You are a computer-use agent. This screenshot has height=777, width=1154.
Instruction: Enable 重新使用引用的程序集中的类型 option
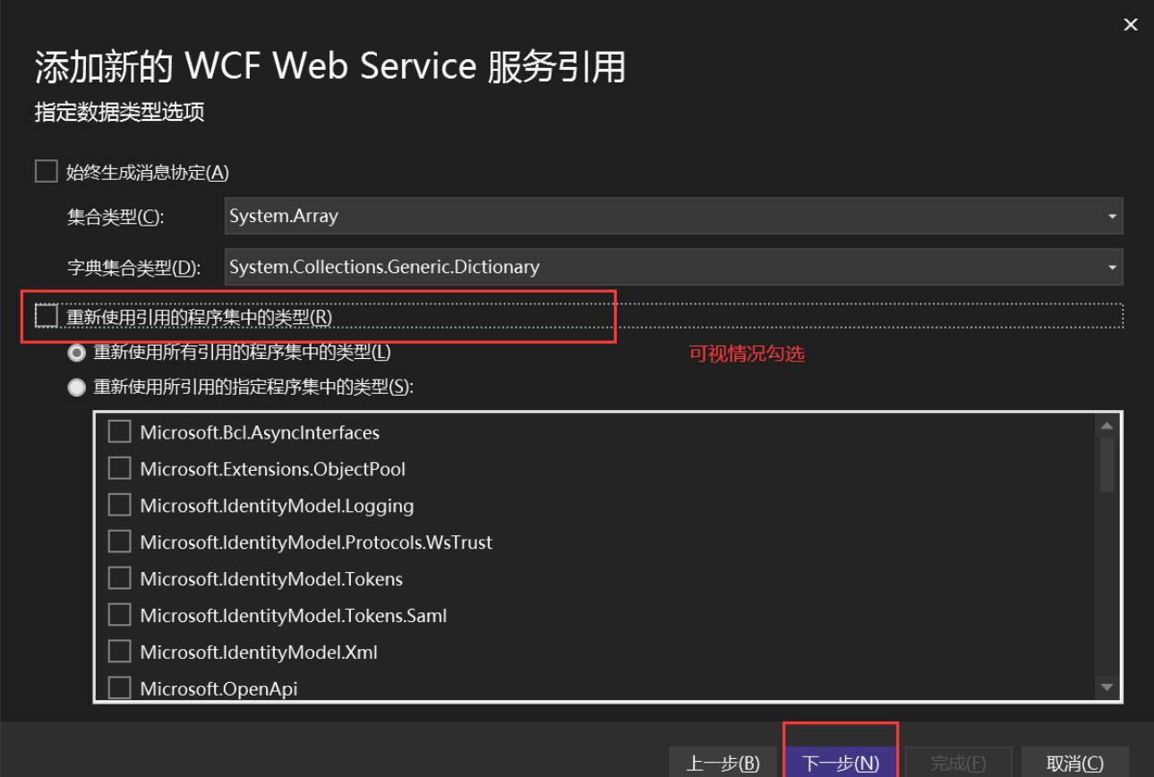tap(47, 315)
